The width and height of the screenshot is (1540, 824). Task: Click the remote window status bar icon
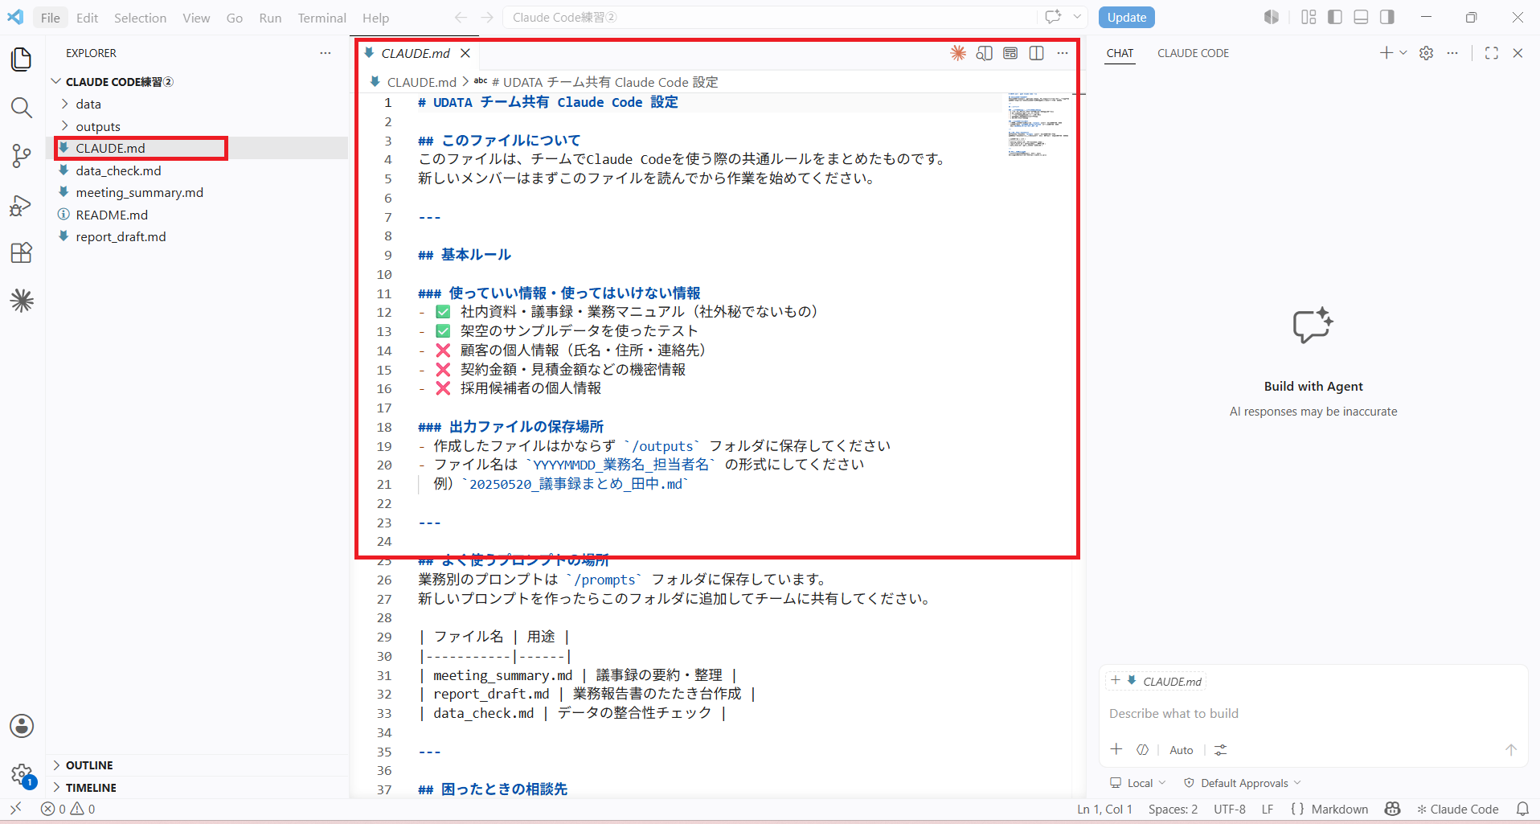pos(15,809)
